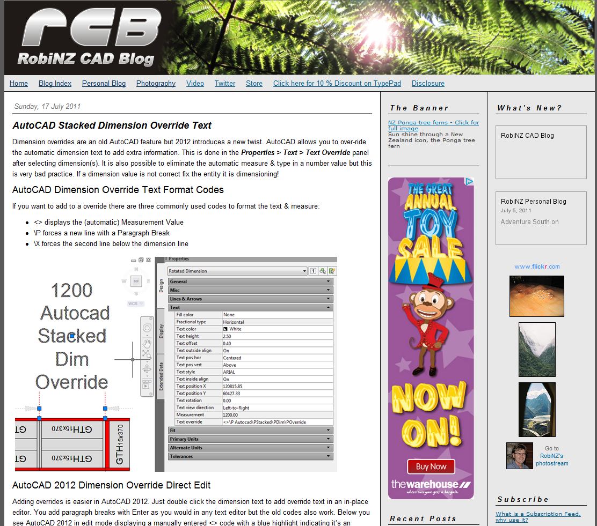Open the SteeringWheel navigation tool
Image resolution: width=597 pixels, height=526 pixels.
[147, 328]
